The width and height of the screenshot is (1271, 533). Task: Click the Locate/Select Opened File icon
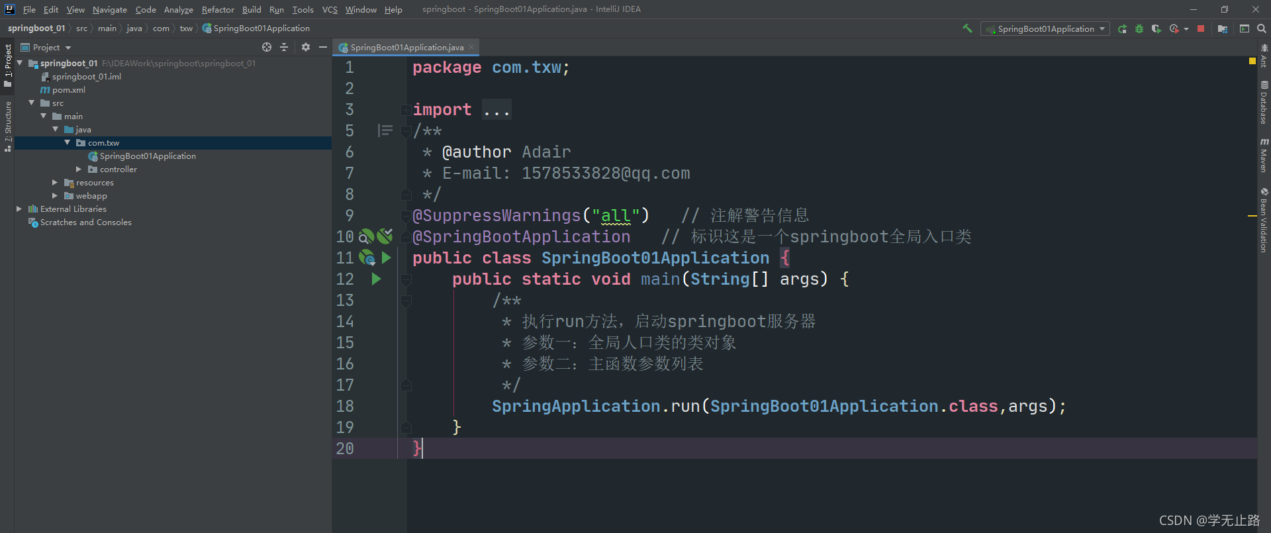[x=267, y=47]
